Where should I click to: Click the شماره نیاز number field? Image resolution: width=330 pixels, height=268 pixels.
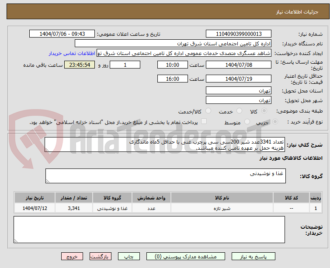click(239, 34)
